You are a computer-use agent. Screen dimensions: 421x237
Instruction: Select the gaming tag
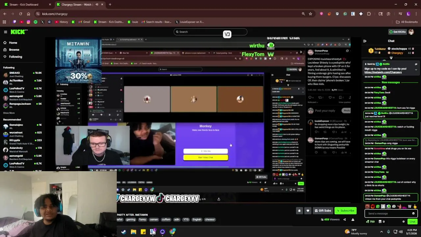[131, 220]
